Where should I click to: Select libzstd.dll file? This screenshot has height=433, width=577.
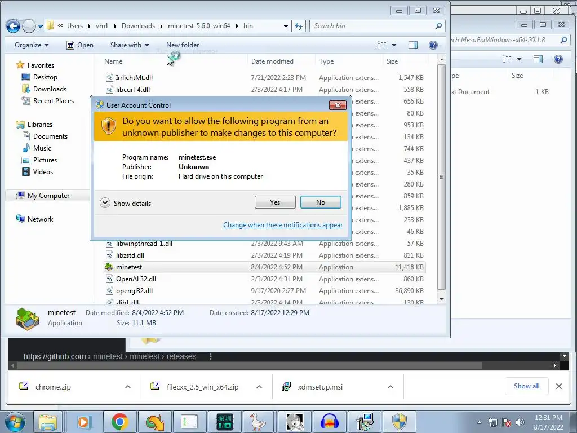pyautogui.click(x=130, y=255)
